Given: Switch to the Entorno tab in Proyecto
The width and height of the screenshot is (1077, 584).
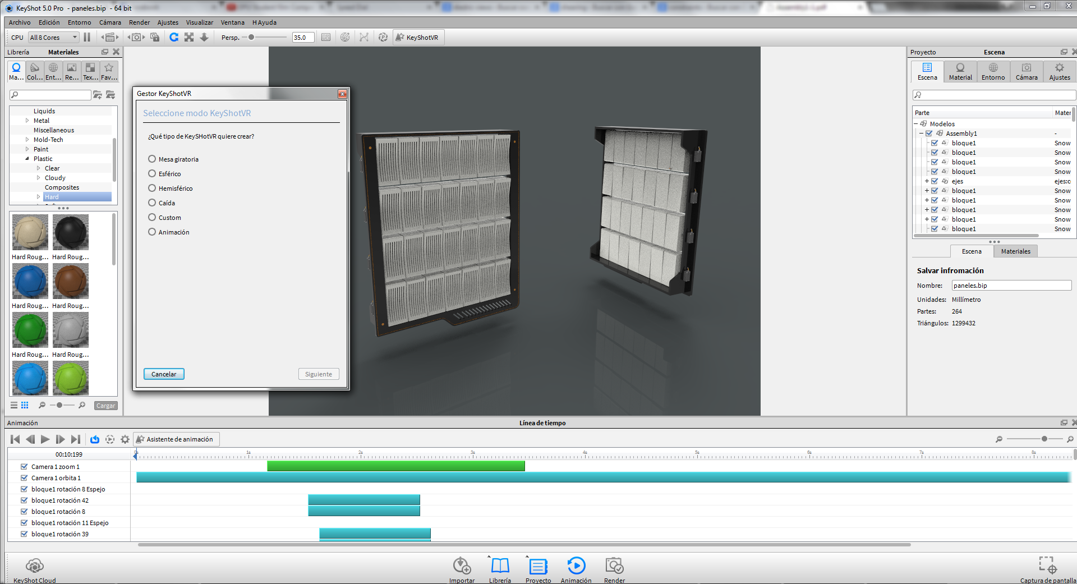Looking at the screenshot, I should (x=993, y=71).
